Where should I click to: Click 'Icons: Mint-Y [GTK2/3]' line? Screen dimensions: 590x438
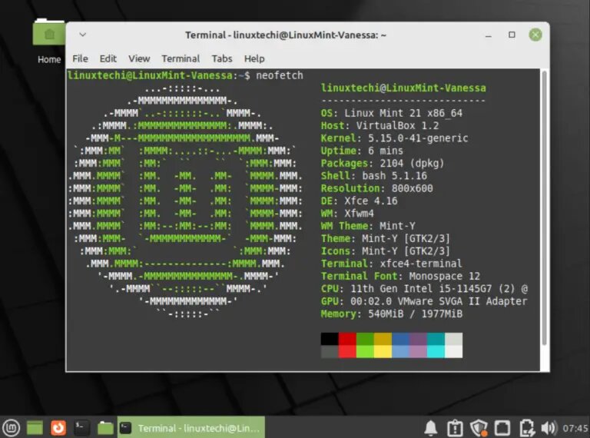(x=386, y=251)
